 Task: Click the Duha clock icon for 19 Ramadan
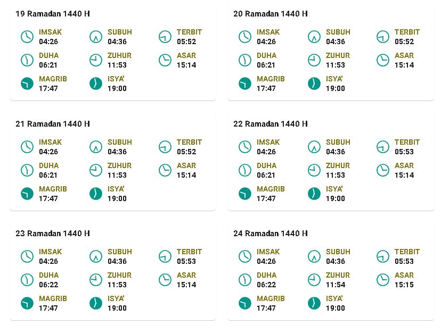point(27,60)
